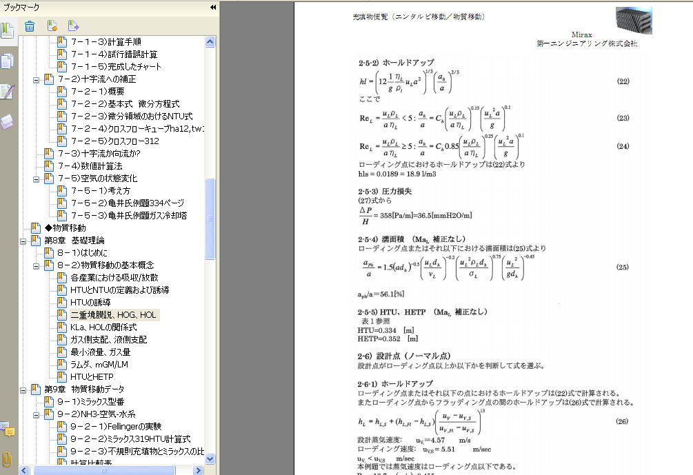Collapse the 第8章 基礎理論 chapter
Image resolution: width=693 pixels, height=475 pixels.
tap(23, 241)
